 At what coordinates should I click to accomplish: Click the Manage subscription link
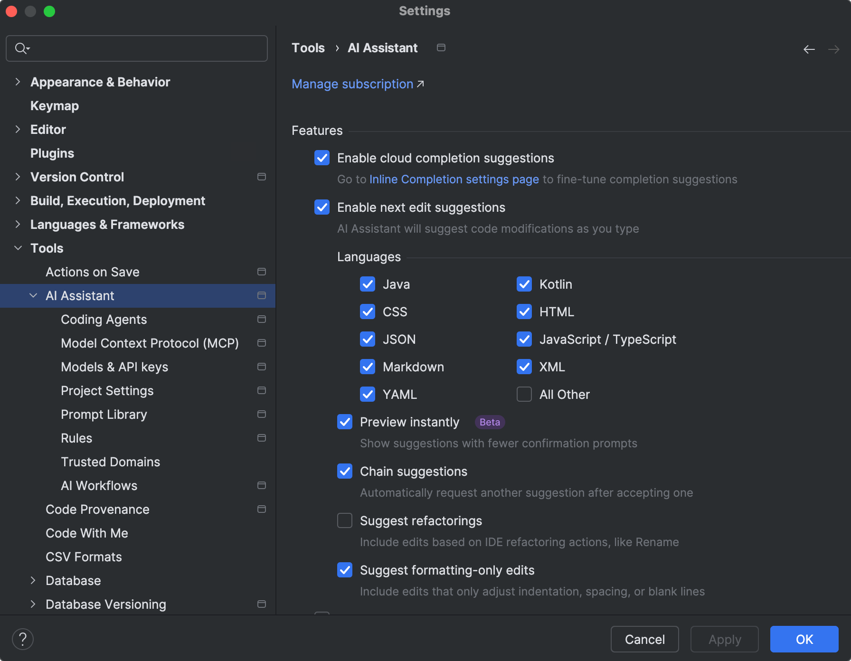click(x=352, y=84)
